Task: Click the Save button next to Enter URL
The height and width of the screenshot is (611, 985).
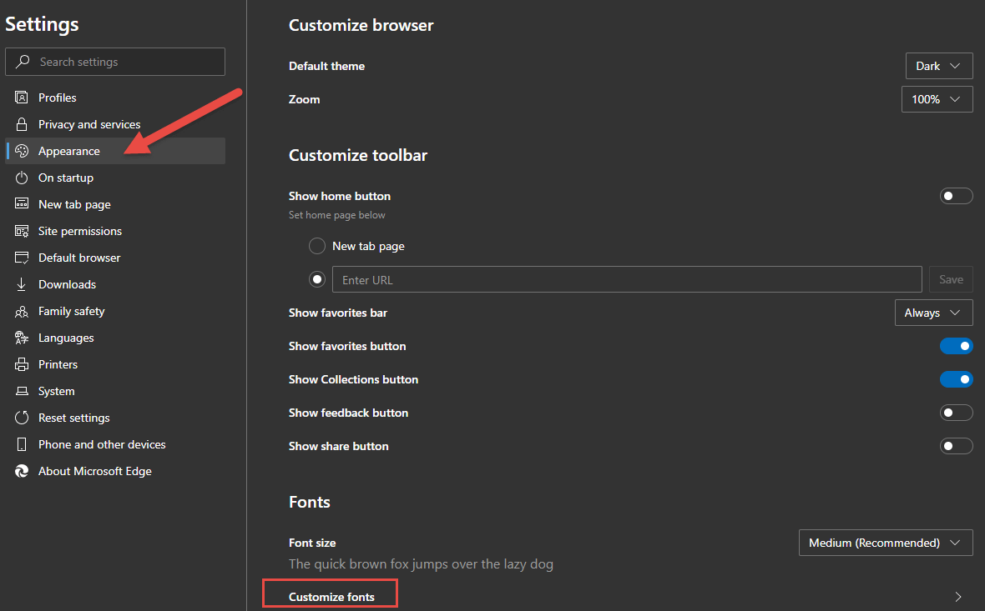Action: 951,279
